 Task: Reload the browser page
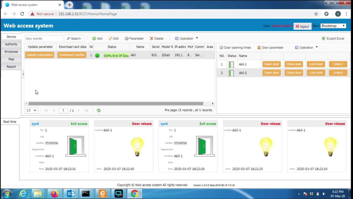[22, 14]
